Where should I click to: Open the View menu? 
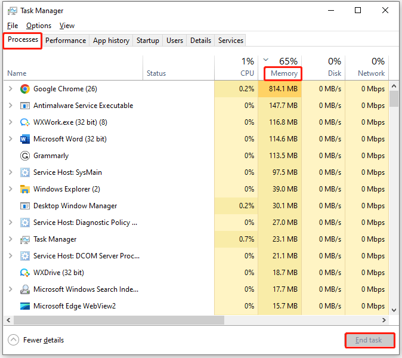tap(67, 26)
